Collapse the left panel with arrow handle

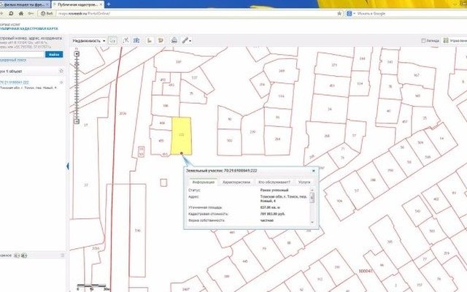click(68, 166)
